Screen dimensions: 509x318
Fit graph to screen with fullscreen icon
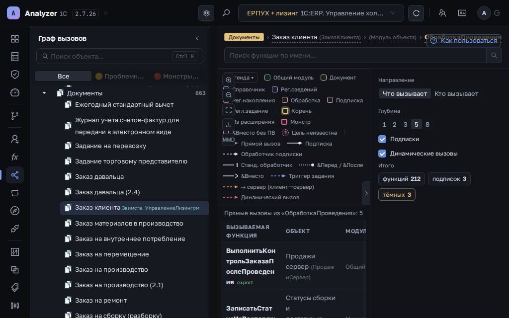(x=229, y=110)
